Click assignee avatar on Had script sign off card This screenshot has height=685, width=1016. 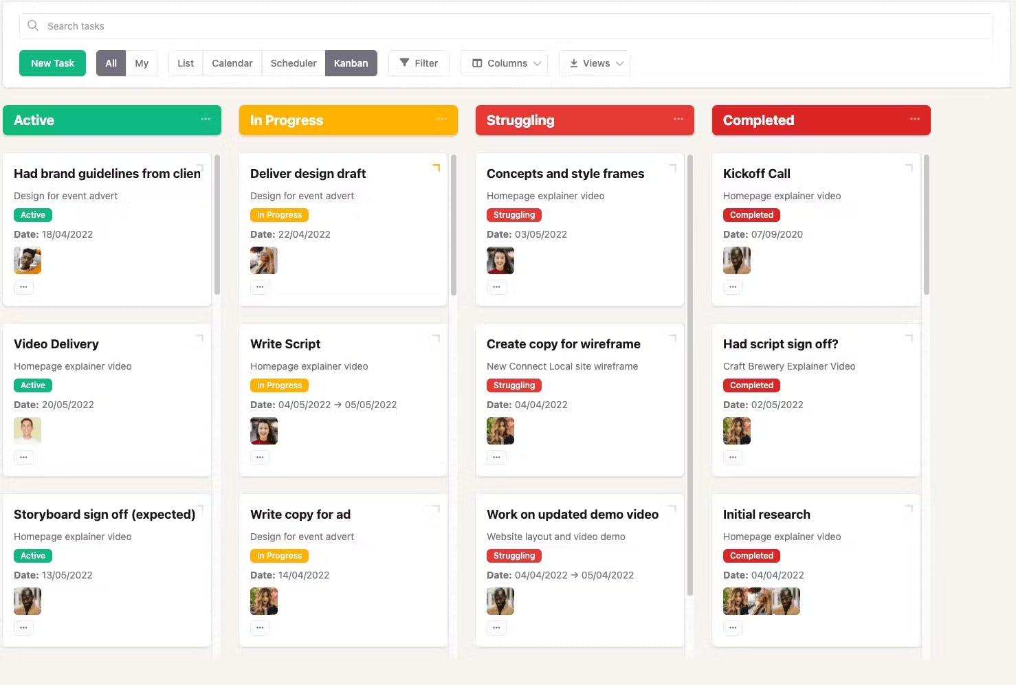point(737,431)
